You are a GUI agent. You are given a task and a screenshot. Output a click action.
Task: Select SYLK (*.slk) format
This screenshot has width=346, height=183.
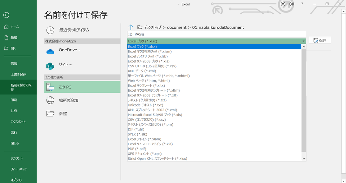tap(214, 134)
